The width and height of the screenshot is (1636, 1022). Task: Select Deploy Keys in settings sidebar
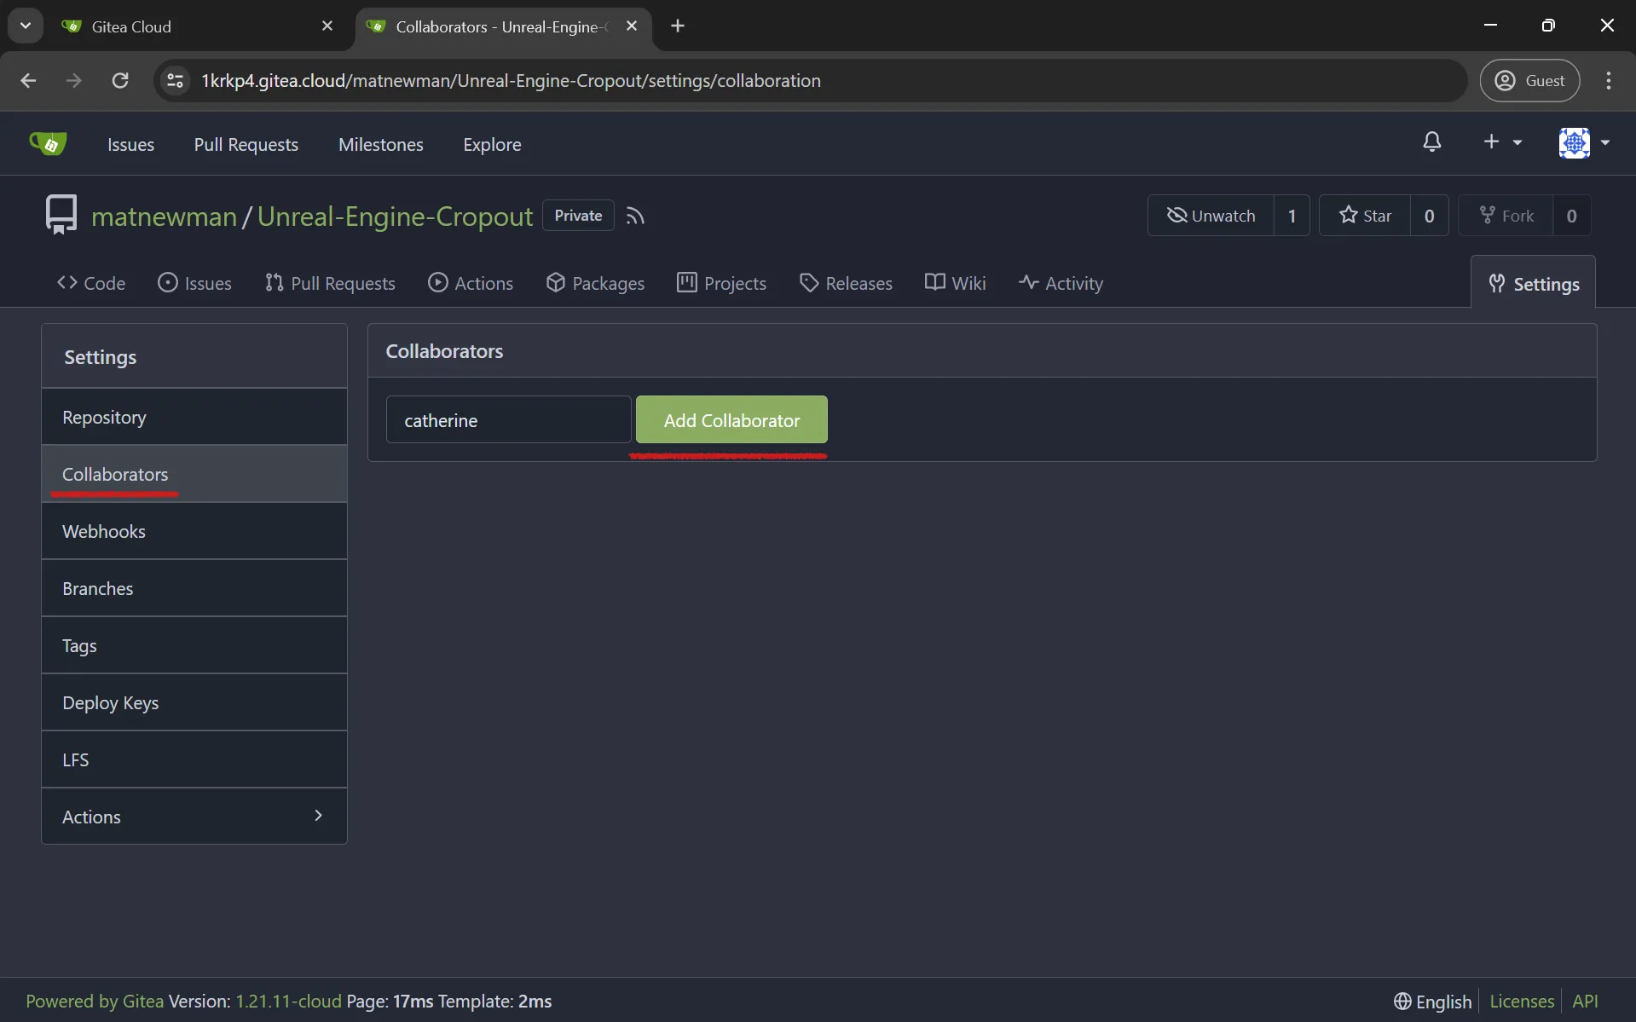(194, 702)
